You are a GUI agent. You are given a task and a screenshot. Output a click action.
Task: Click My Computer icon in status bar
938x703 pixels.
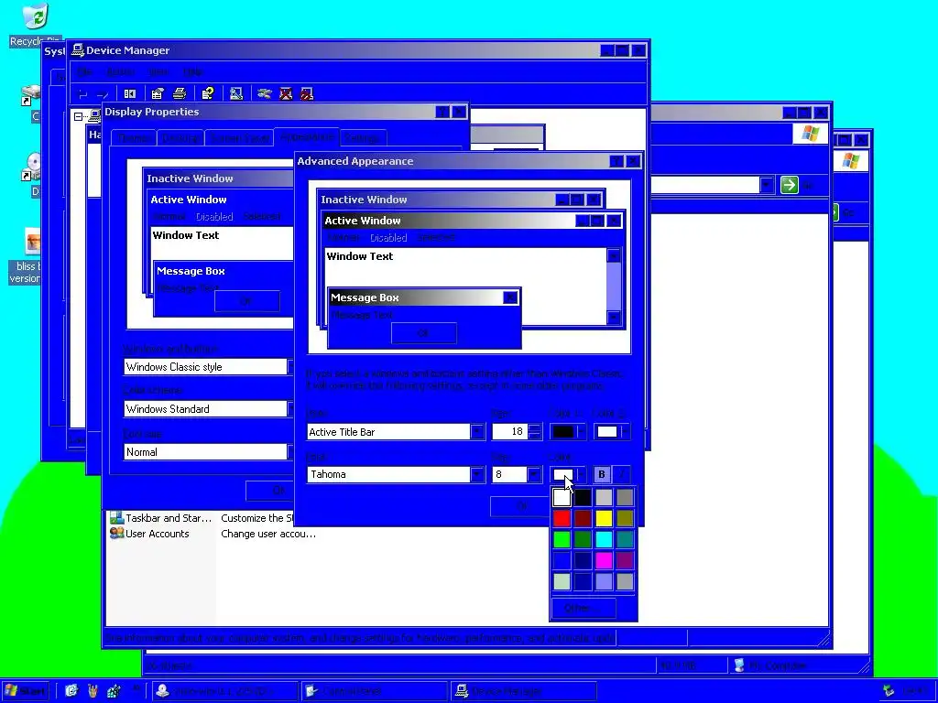click(739, 665)
